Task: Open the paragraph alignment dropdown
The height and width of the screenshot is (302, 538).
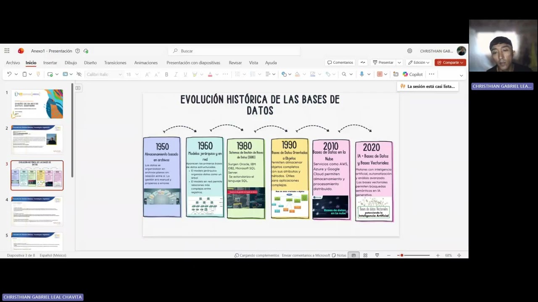Action: tap(270, 74)
